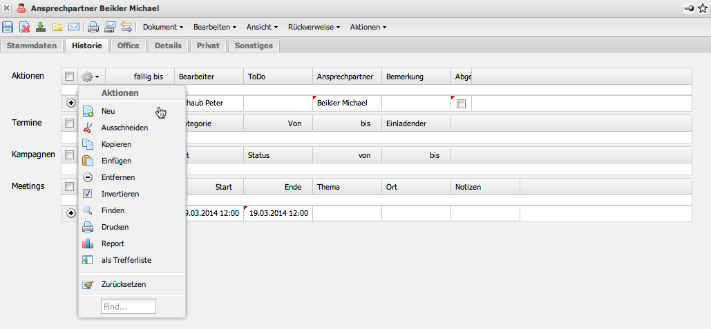Choose Entfernen with the minus icon
711x329 pixels.
point(132,177)
